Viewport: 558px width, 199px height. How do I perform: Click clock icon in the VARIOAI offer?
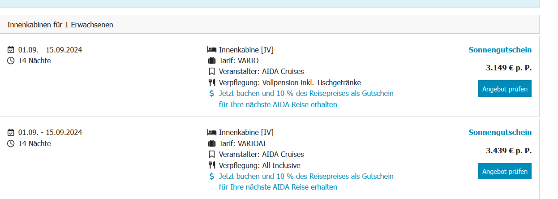[x=11, y=144]
